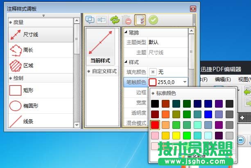Pick the orange swatch in second row
Screen dimensions: 251x168
pyautogui.click(x=165, y=115)
